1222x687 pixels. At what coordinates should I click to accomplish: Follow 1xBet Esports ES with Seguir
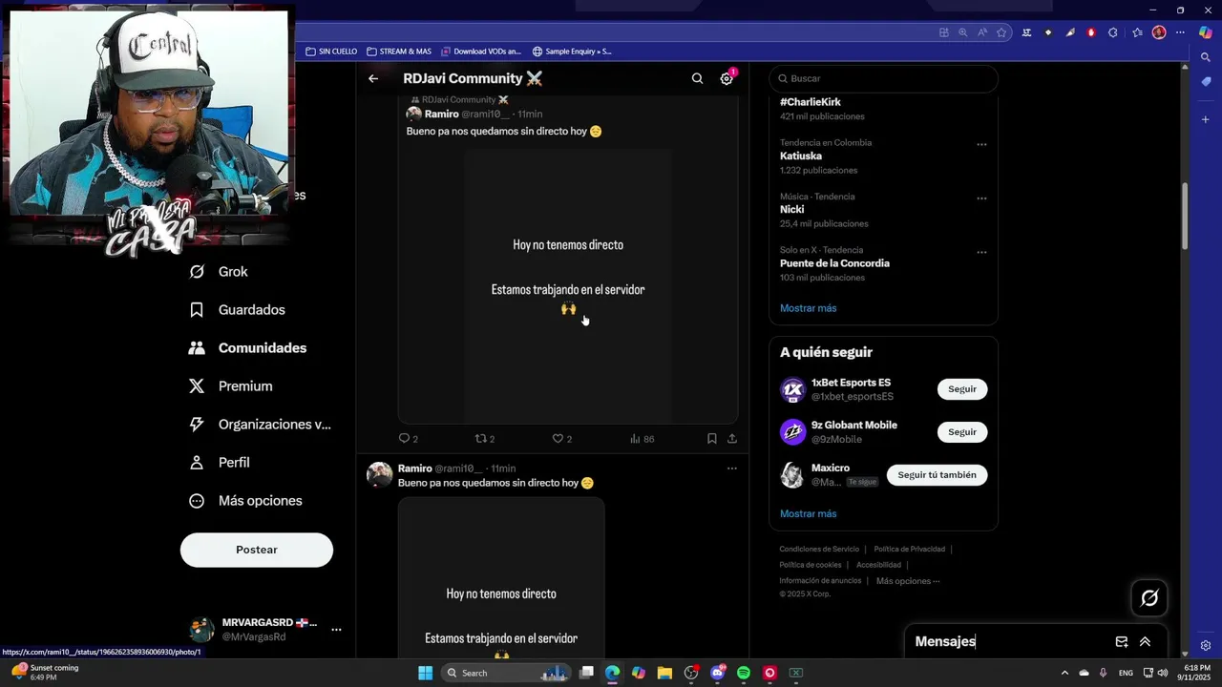962,389
